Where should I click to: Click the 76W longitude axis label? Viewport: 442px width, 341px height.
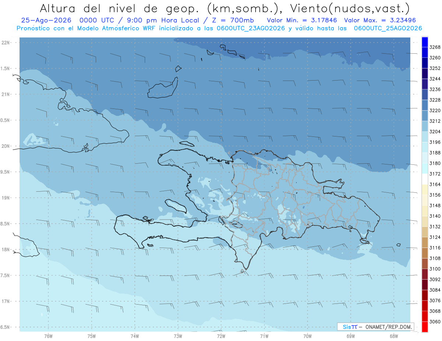pyautogui.click(x=48, y=336)
